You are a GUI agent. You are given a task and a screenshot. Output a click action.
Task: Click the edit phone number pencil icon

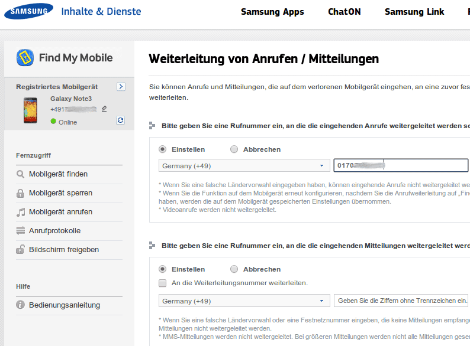pos(104,109)
